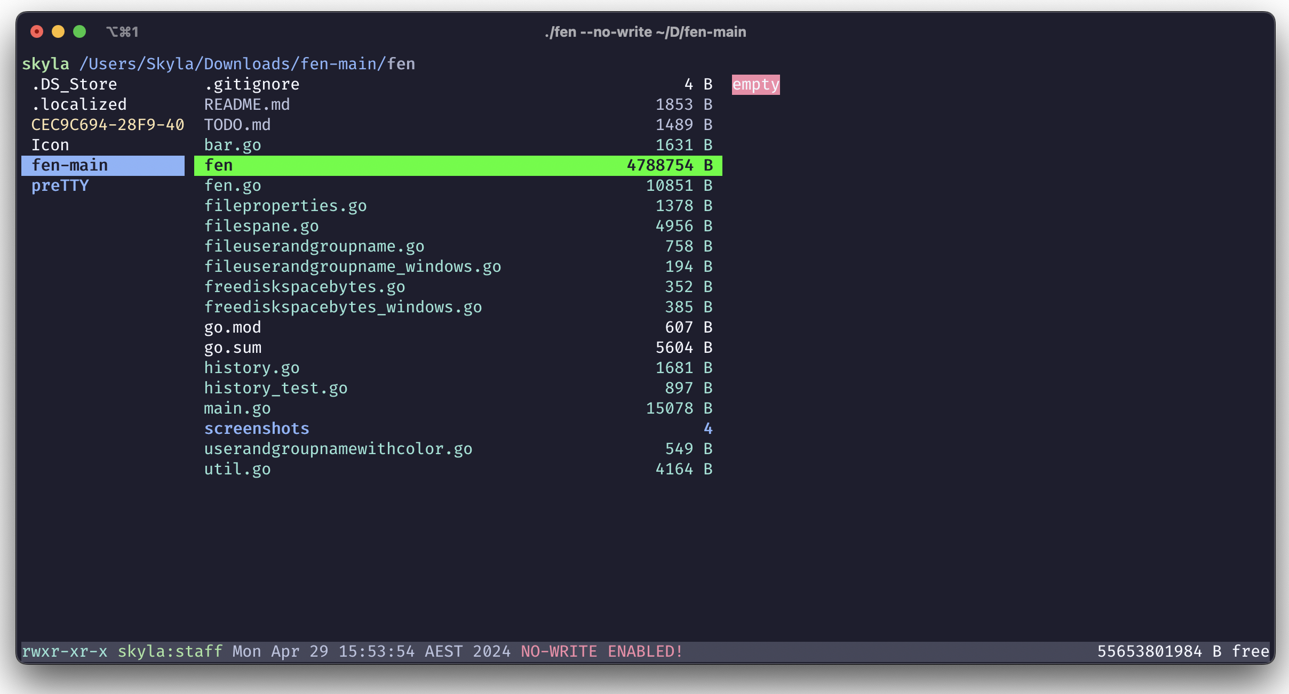
Task: Select the .gitignore file
Action: pyautogui.click(x=458, y=84)
